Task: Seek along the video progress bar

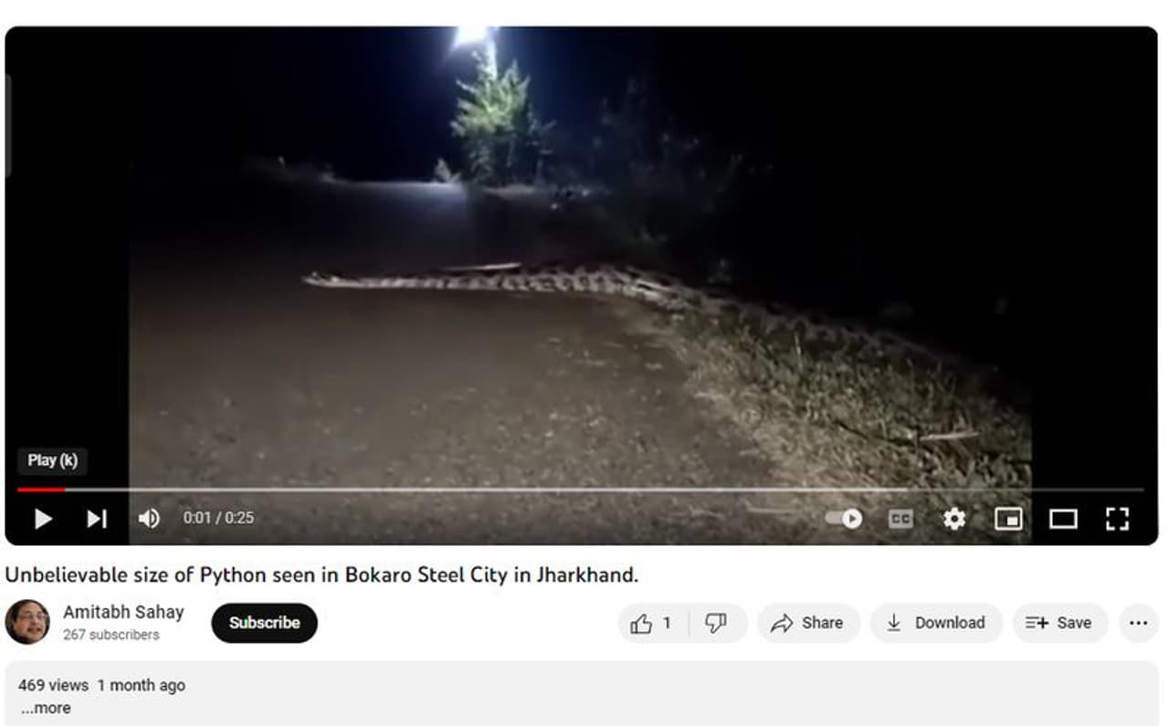Action: click(x=580, y=489)
